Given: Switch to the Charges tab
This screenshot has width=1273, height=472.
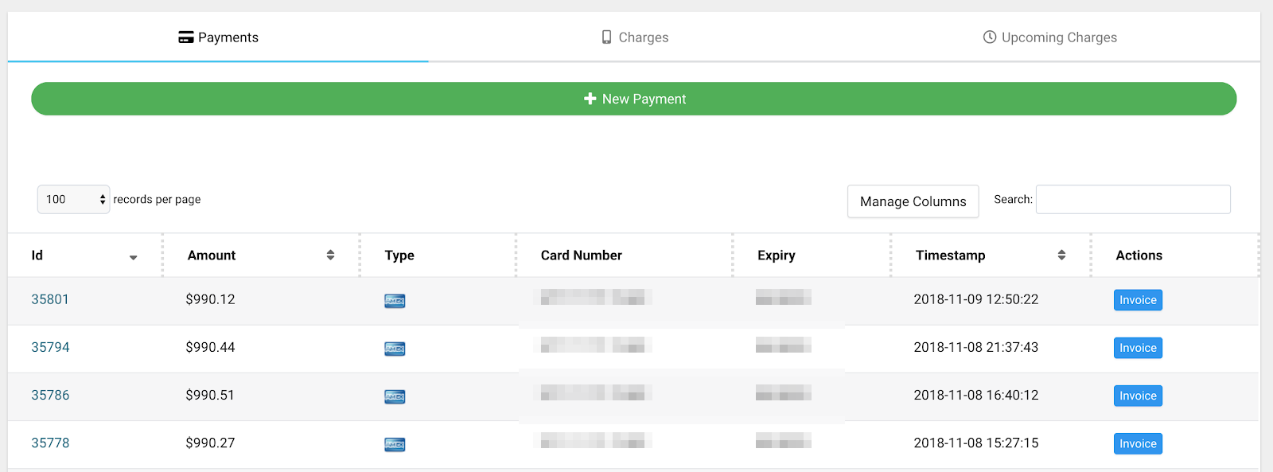Looking at the screenshot, I should click(635, 37).
